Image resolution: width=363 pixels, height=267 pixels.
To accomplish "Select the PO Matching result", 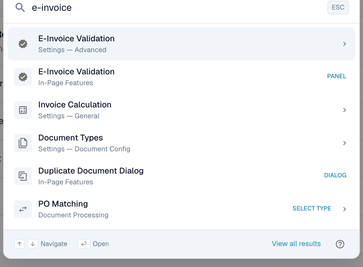I will coord(181,209).
